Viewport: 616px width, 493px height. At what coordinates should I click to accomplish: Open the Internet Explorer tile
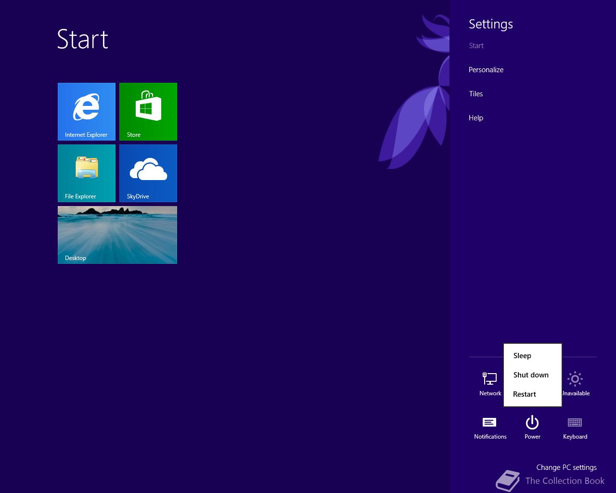tap(87, 112)
